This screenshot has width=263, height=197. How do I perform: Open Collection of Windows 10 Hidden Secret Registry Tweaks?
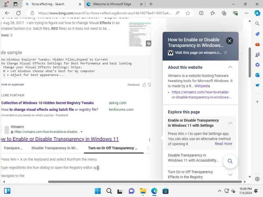[48, 103]
